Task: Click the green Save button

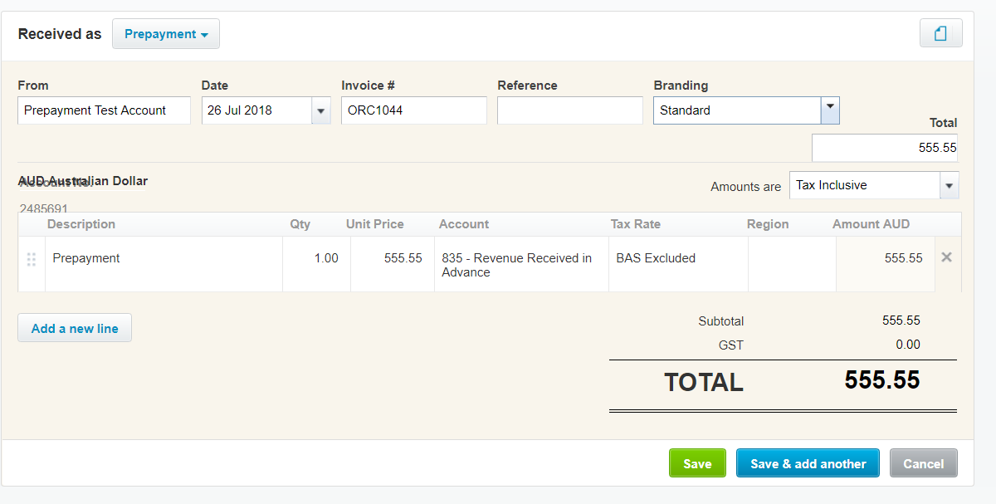Action: click(x=697, y=463)
